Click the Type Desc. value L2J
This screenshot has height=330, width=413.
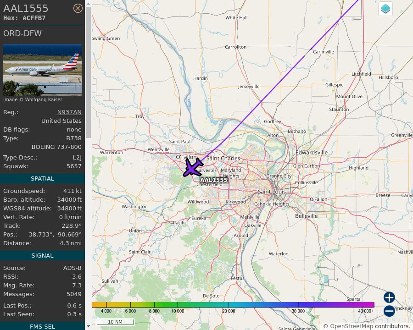coord(77,158)
